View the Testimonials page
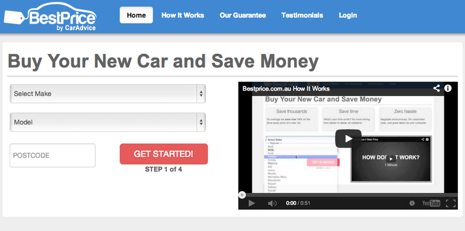The height and width of the screenshot is (231, 465). click(302, 15)
